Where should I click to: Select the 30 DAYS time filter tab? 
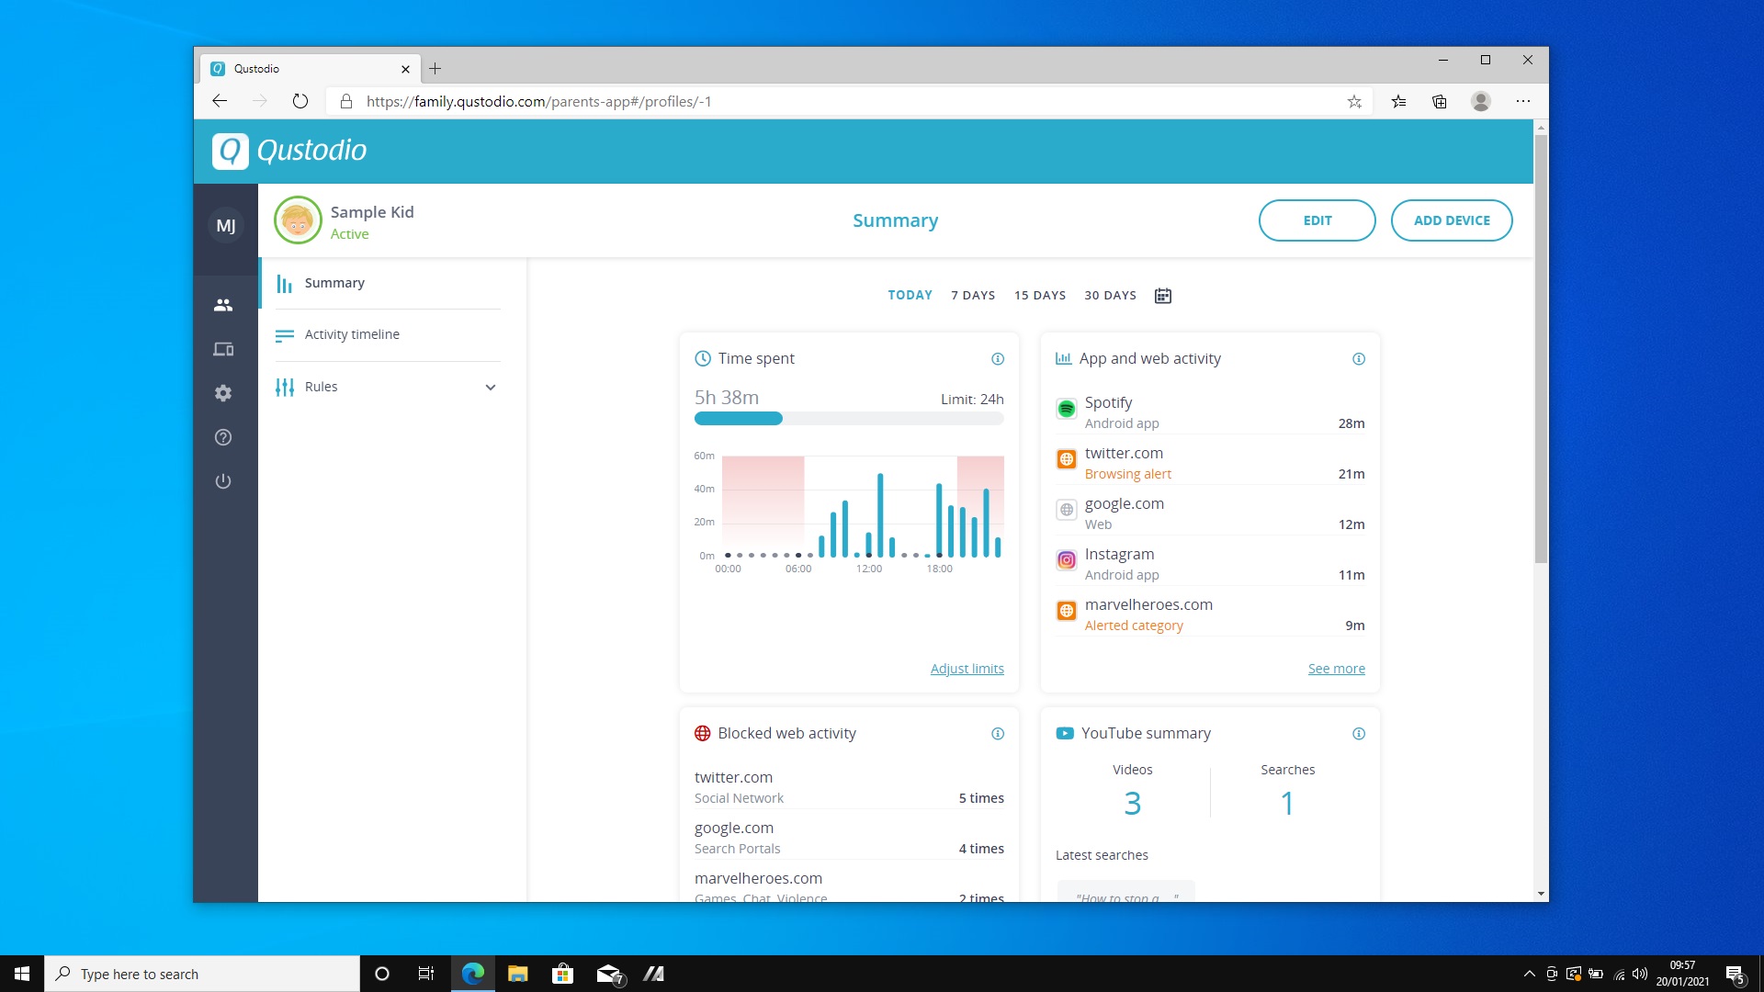[x=1109, y=294]
